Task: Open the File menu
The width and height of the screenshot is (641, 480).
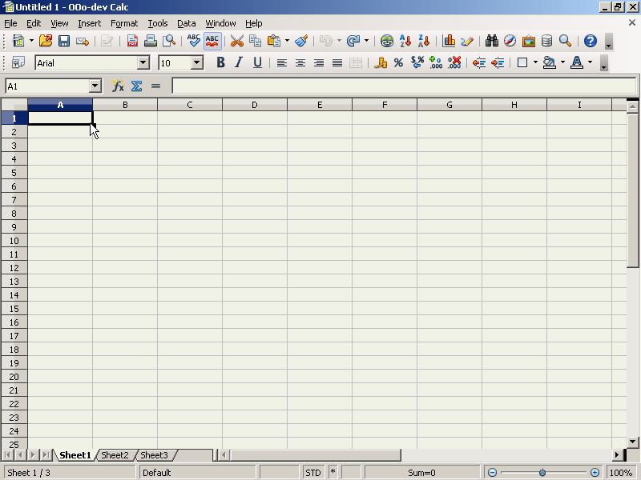Action: point(10,23)
